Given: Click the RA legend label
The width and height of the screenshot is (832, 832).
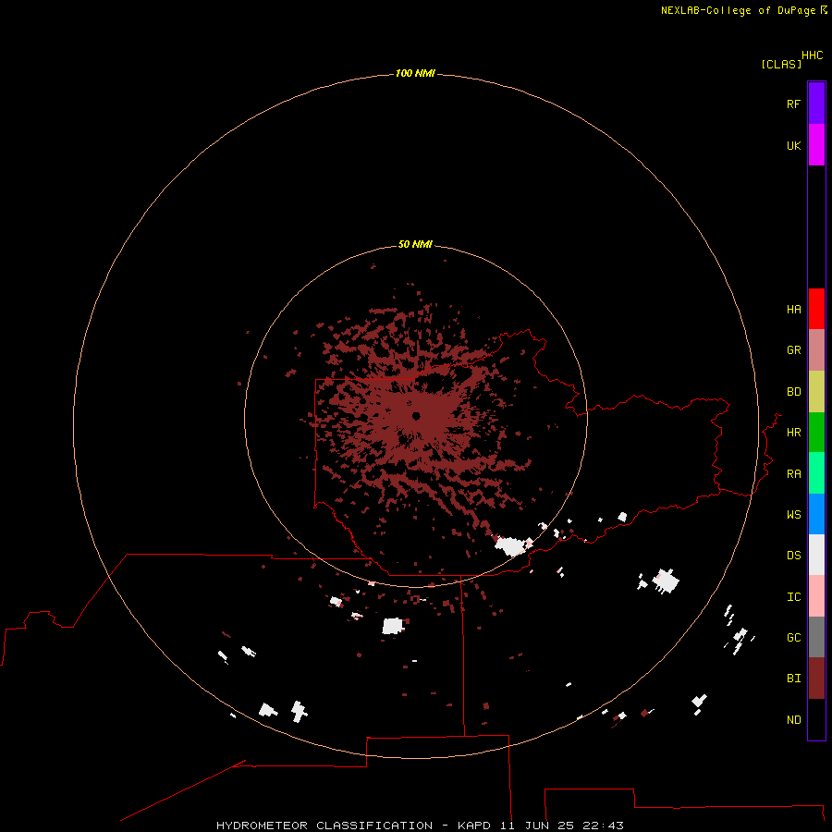Looking at the screenshot, I should (x=793, y=474).
